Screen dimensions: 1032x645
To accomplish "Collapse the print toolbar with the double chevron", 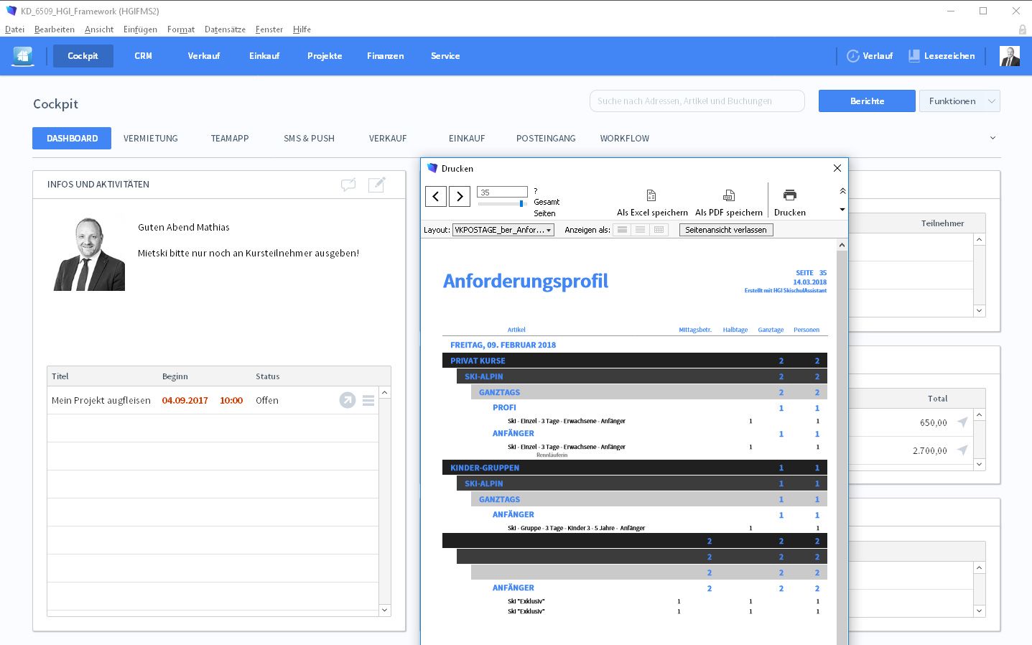I will 842,191.
